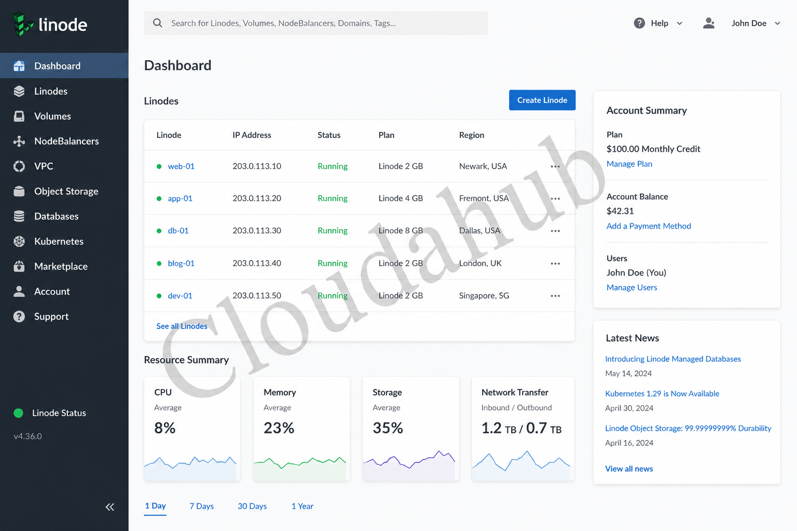The image size is (797, 531).
Task: Open actions menu for blog-01
Action: click(555, 263)
